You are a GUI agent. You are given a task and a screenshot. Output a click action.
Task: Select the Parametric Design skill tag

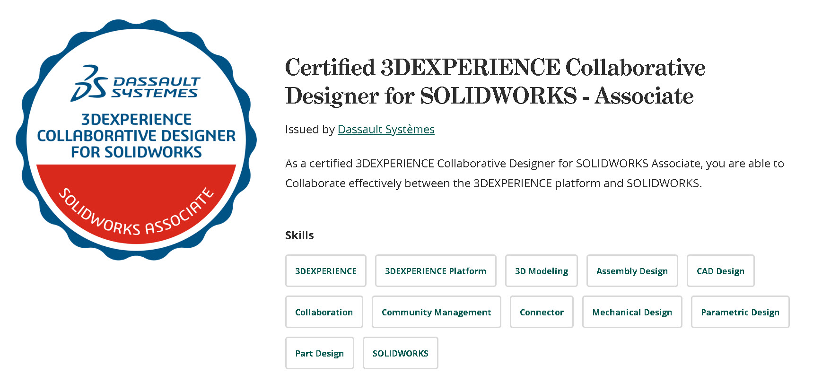740,312
